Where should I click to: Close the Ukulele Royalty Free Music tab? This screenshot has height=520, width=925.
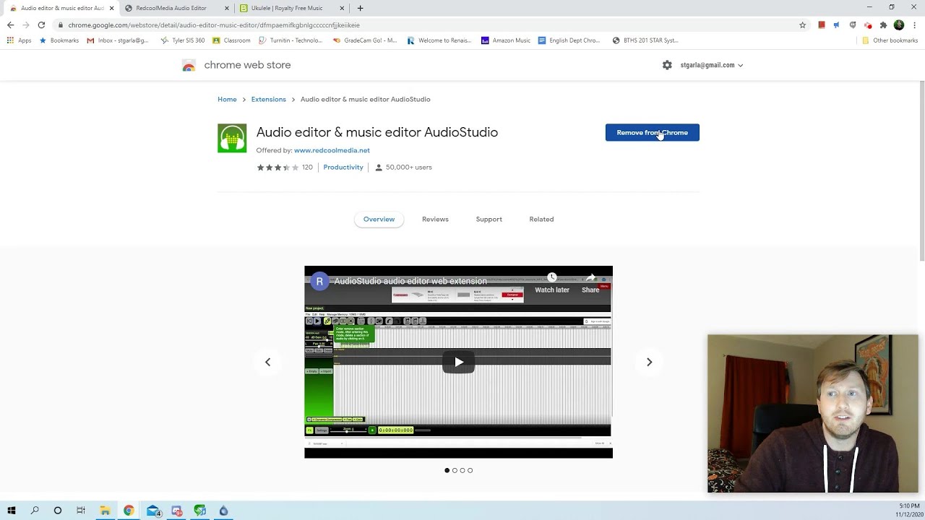(x=342, y=8)
